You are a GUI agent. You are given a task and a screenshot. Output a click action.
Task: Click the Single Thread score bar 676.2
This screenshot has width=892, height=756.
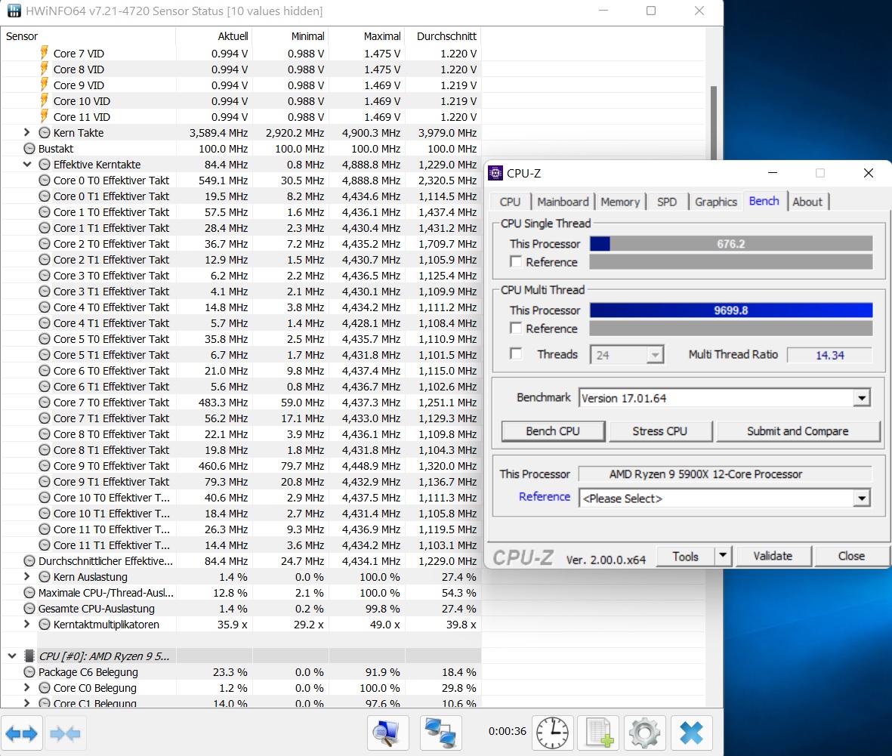(x=731, y=244)
